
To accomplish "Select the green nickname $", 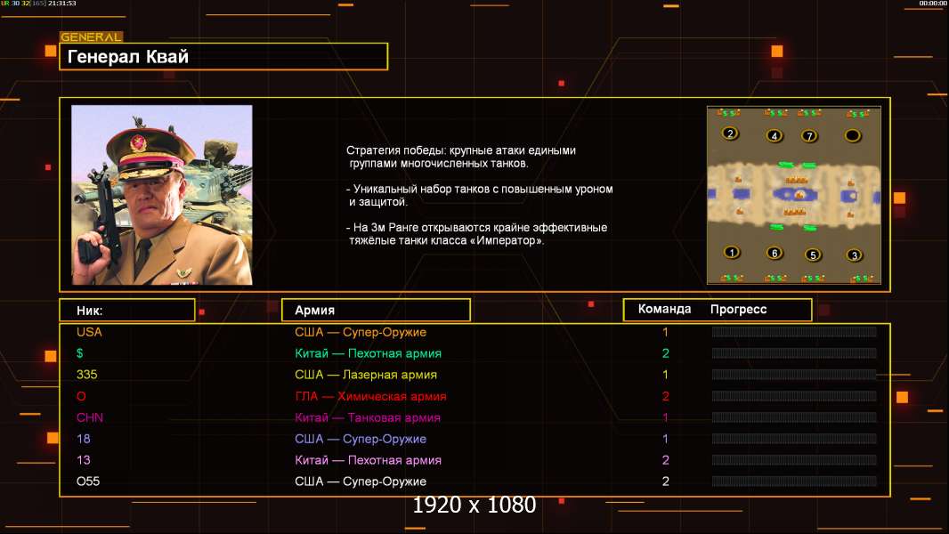I will 80,353.
